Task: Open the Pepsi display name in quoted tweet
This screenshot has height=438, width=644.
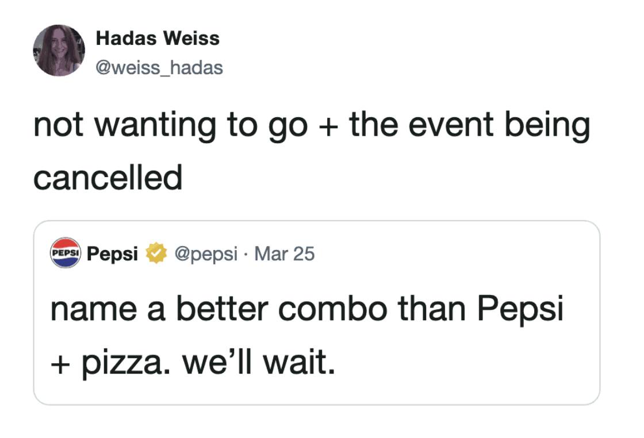Action: pos(112,253)
